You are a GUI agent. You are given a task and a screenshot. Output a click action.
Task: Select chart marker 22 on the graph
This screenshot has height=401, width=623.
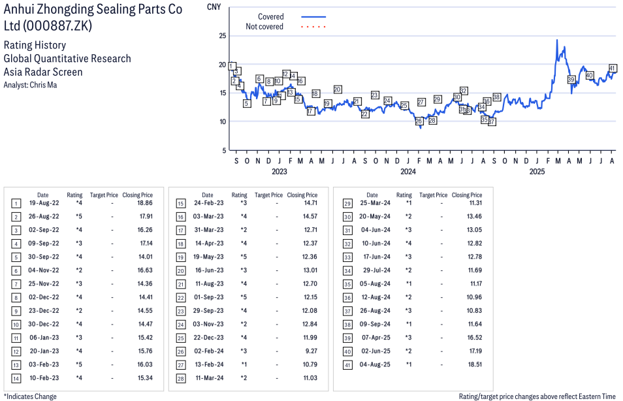click(x=365, y=114)
